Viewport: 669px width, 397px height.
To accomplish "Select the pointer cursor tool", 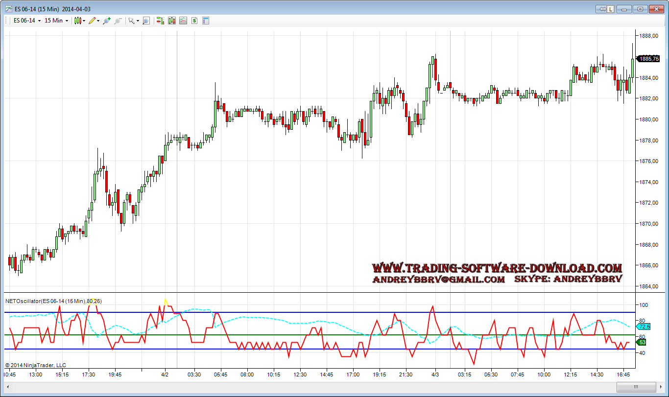I will pos(132,21).
